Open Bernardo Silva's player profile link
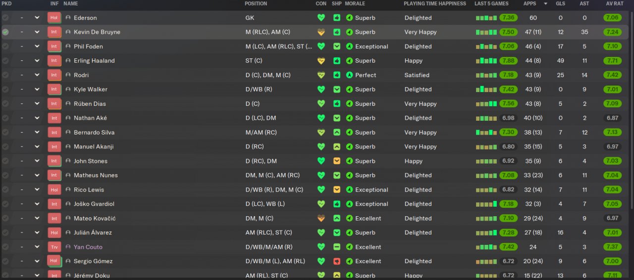 pos(94,133)
